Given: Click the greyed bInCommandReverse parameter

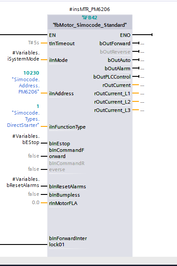Looking at the screenshot, I should click(67, 166).
